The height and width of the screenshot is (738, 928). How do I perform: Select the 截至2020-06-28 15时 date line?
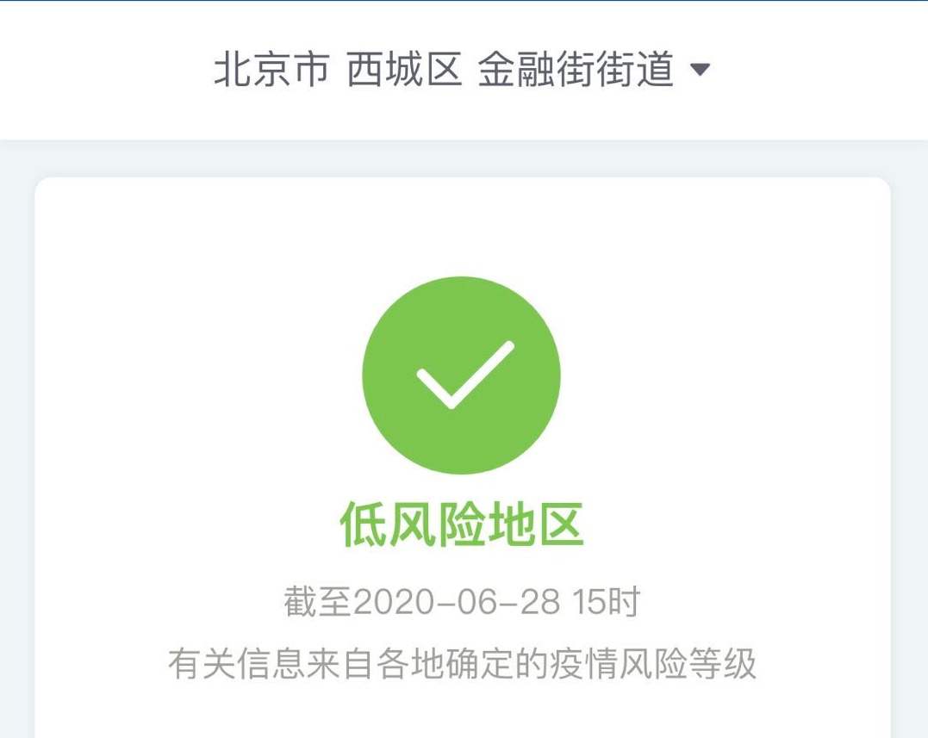pos(462,602)
